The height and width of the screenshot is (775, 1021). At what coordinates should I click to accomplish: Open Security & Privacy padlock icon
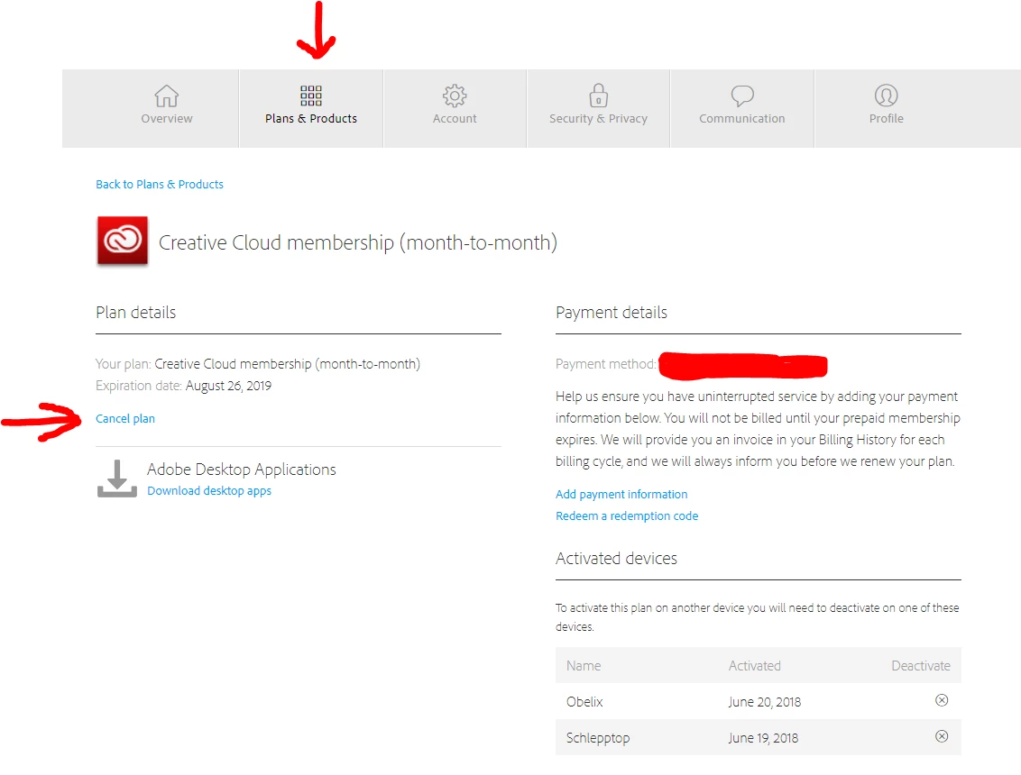(x=598, y=95)
